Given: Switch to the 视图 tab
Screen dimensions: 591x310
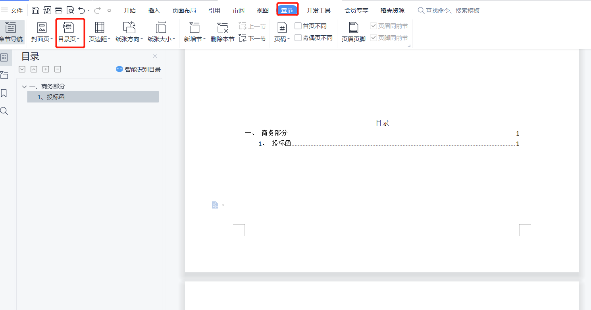Looking at the screenshot, I should (x=263, y=11).
